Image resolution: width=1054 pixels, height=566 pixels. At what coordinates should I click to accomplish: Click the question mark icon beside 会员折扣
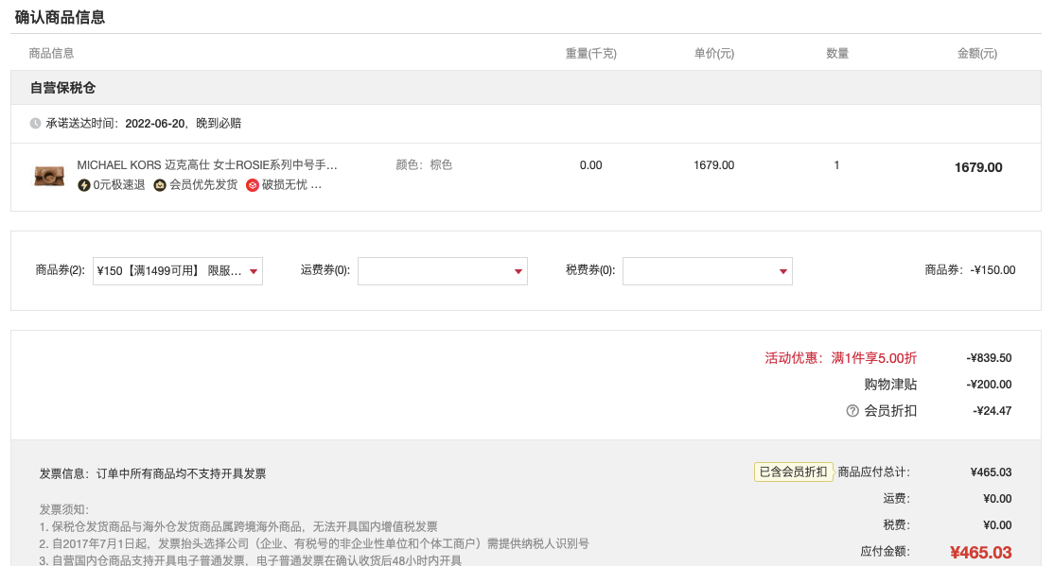852,411
